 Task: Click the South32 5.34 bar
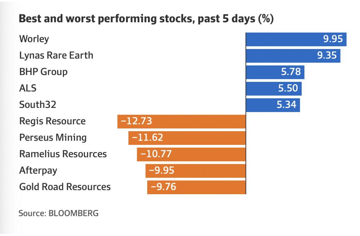point(273,105)
